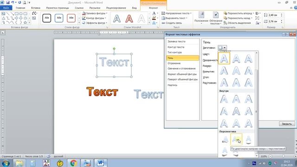This screenshot has width=297, height=167.
Task: Open Эффекты фигур effects dropdown
Action: [x=95, y=23]
